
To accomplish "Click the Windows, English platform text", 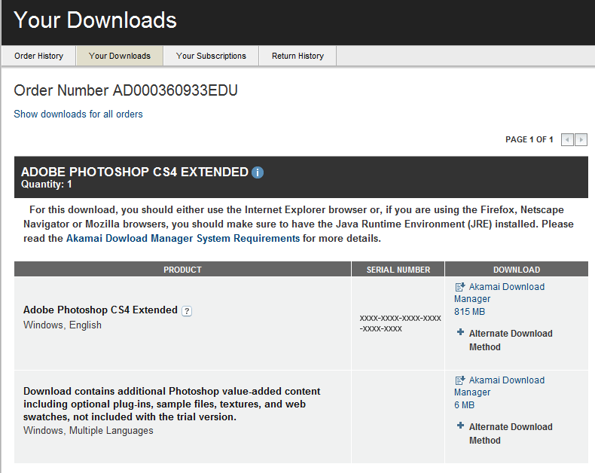I will click(63, 325).
